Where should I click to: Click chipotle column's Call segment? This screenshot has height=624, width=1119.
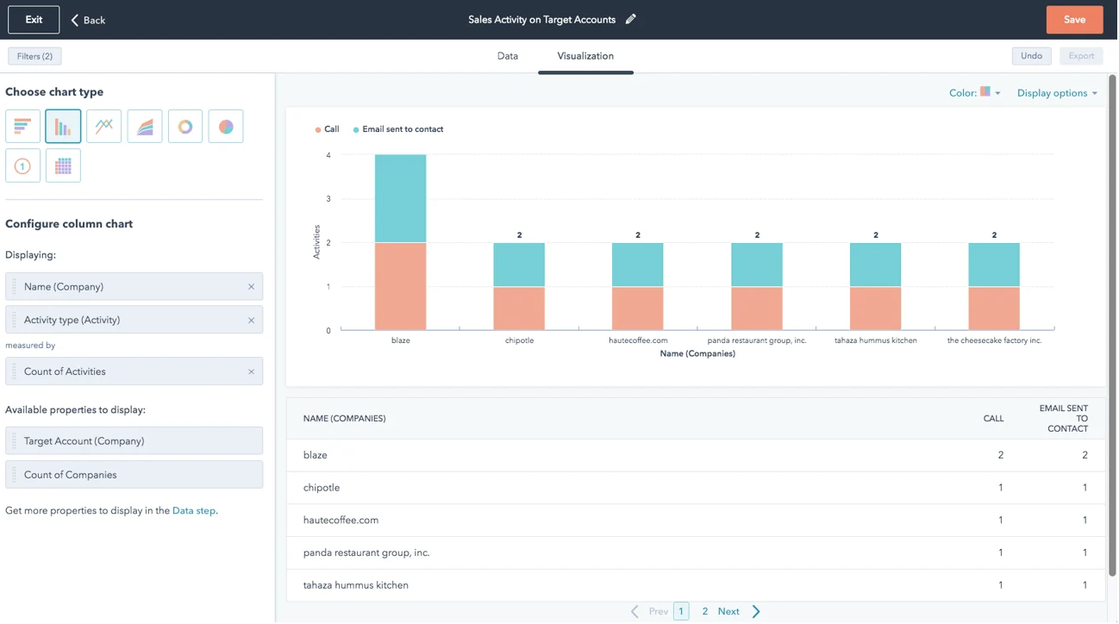pyautogui.click(x=519, y=309)
